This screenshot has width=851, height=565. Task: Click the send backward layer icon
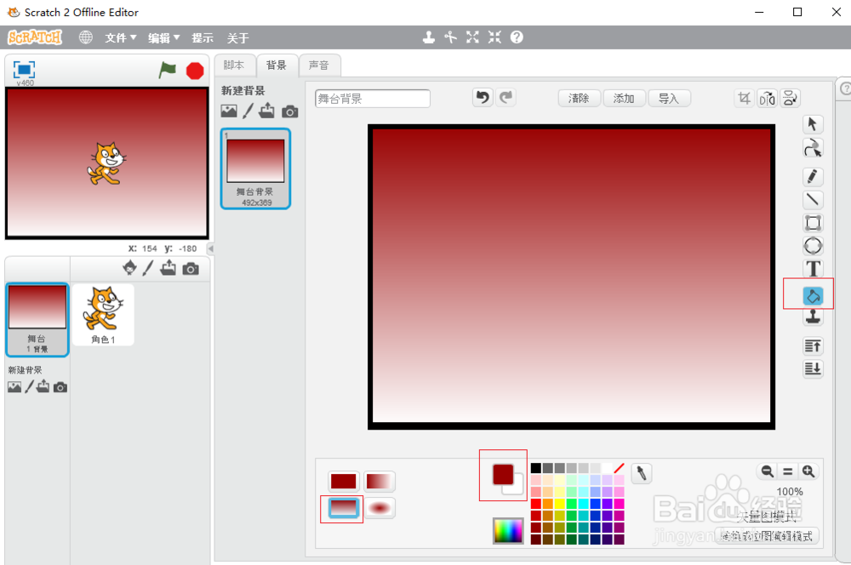coord(813,368)
